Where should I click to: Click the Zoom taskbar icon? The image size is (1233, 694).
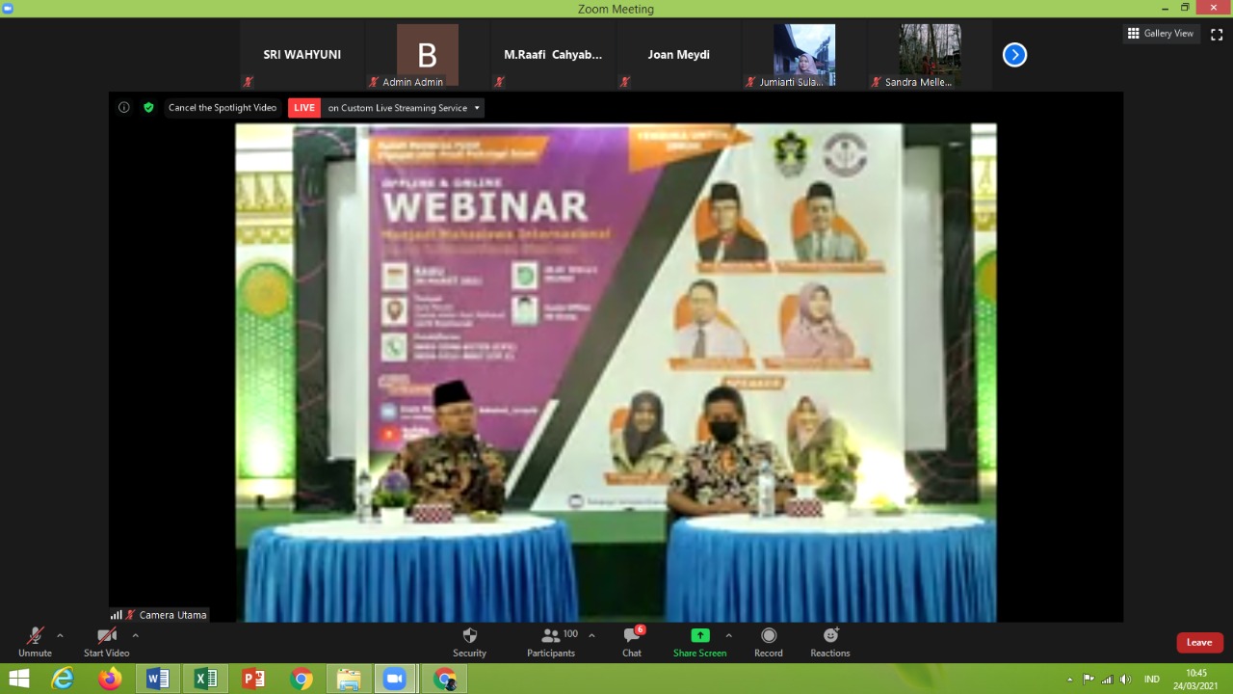point(395,679)
